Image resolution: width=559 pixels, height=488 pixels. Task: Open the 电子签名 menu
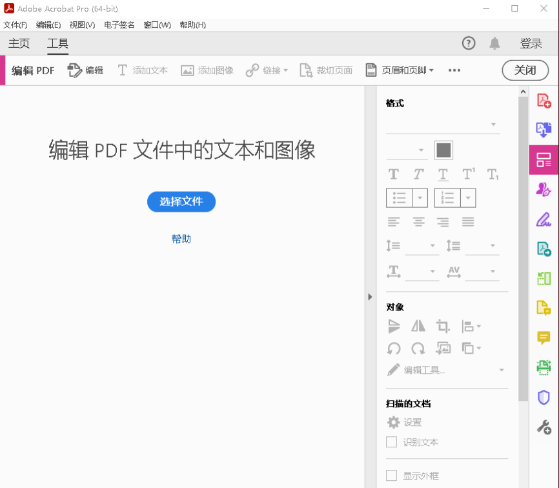tap(119, 25)
